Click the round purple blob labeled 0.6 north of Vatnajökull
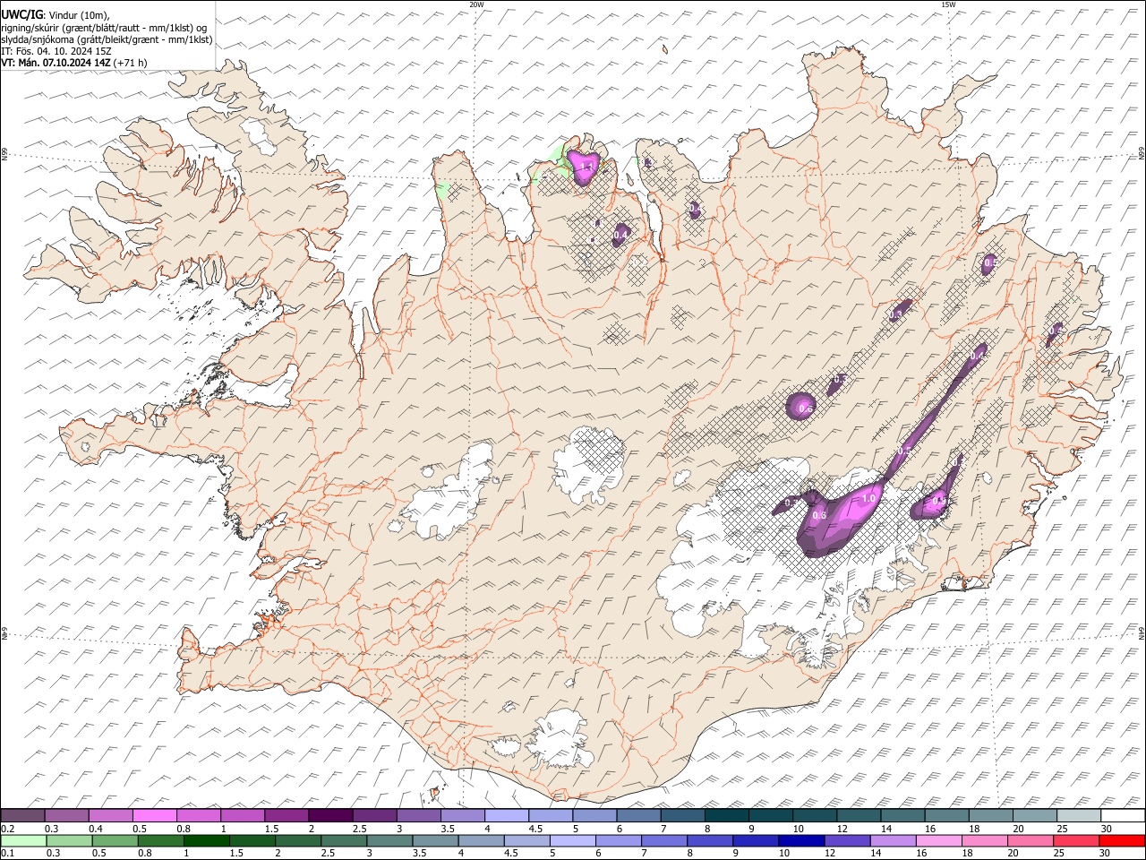The height and width of the screenshot is (860, 1146). pos(802,406)
